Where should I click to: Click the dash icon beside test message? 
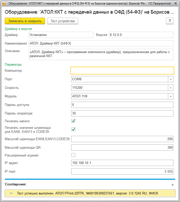coord(11,193)
